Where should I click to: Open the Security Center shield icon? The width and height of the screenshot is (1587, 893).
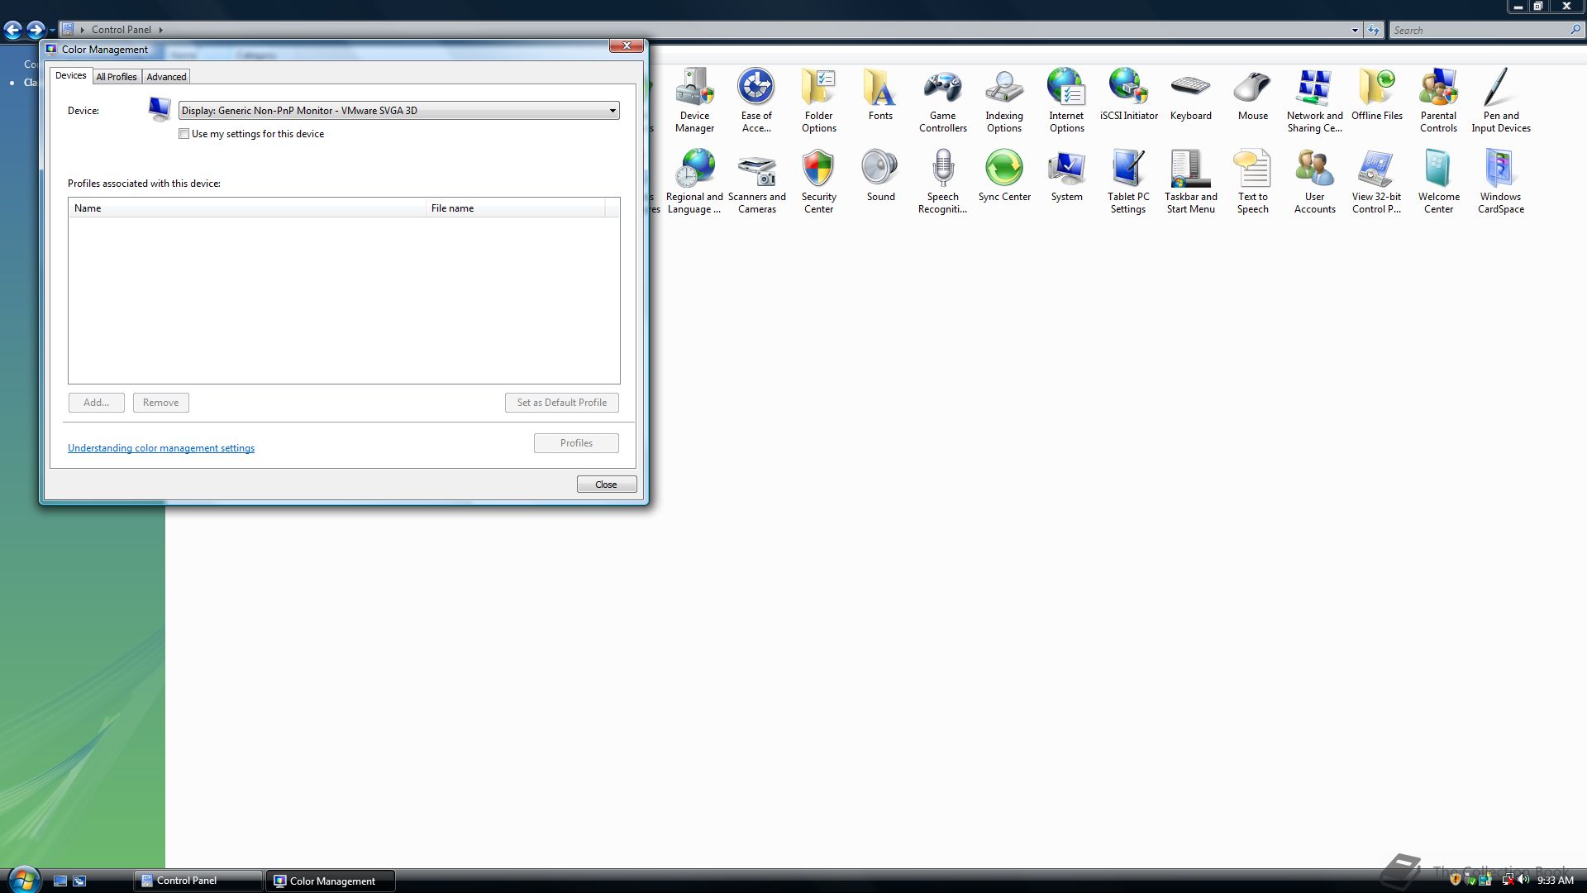tap(818, 170)
